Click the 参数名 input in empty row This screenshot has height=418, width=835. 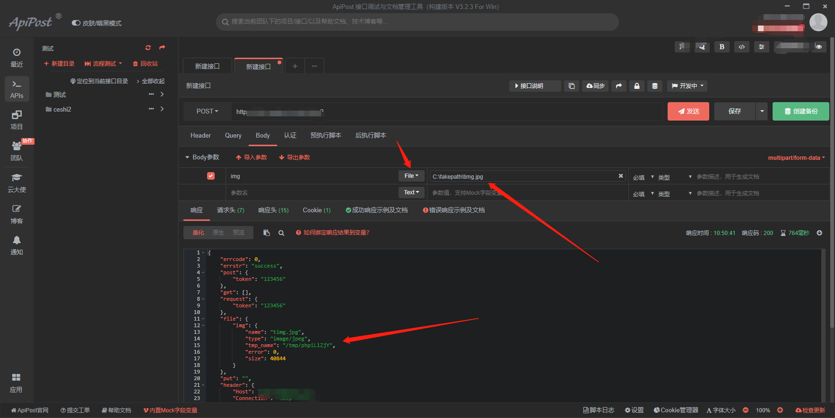[x=312, y=192]
